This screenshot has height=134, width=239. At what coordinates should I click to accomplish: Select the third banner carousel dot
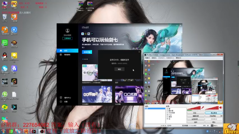pyautogui.click(x=87, y=59)
